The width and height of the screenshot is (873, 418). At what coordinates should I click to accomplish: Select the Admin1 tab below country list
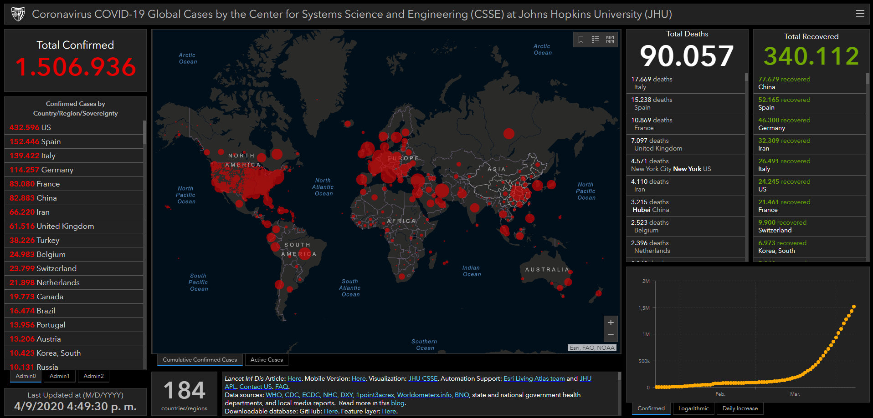pos(60,376)
